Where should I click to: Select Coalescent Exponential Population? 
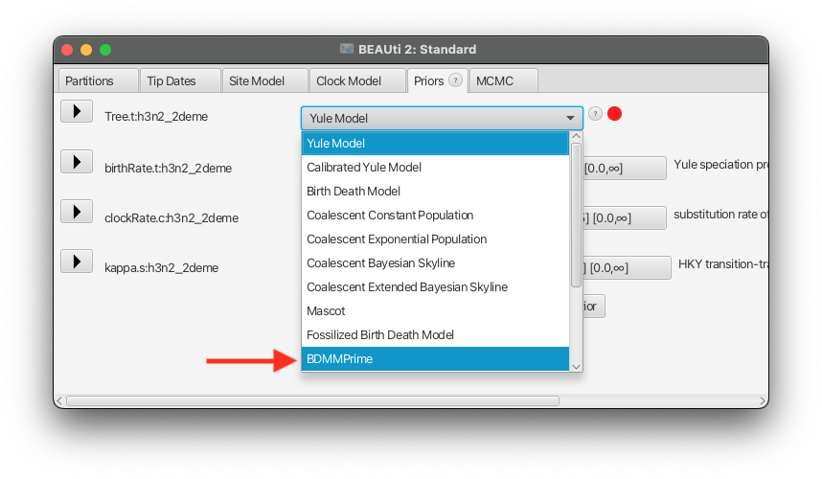point(435,239)
